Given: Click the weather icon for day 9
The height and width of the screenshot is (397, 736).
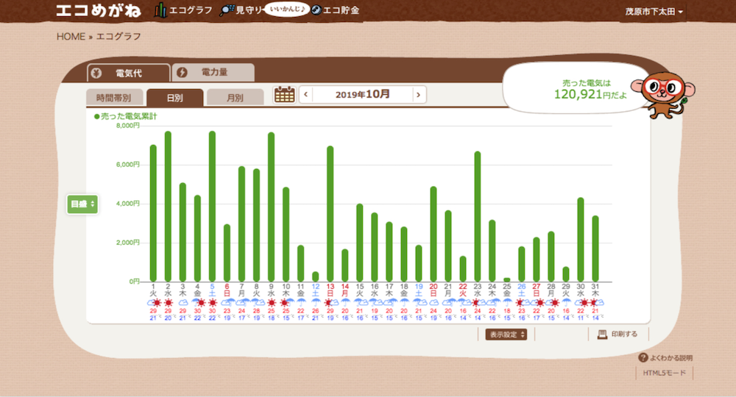Looking at the screenshot, I should click(x=271, y=303).
